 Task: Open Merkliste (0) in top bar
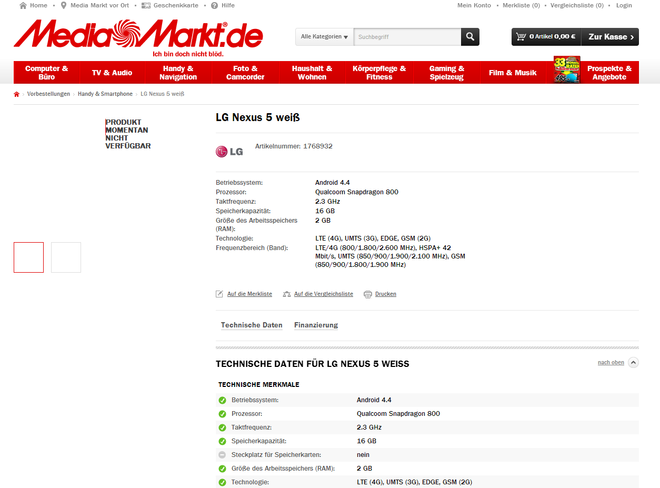(x=521, y=5)
